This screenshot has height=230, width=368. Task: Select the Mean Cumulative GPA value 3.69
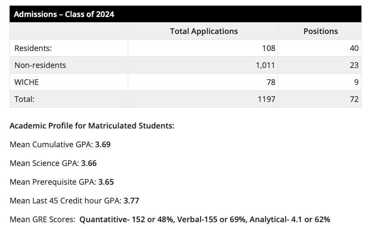[x=103, y=145]
